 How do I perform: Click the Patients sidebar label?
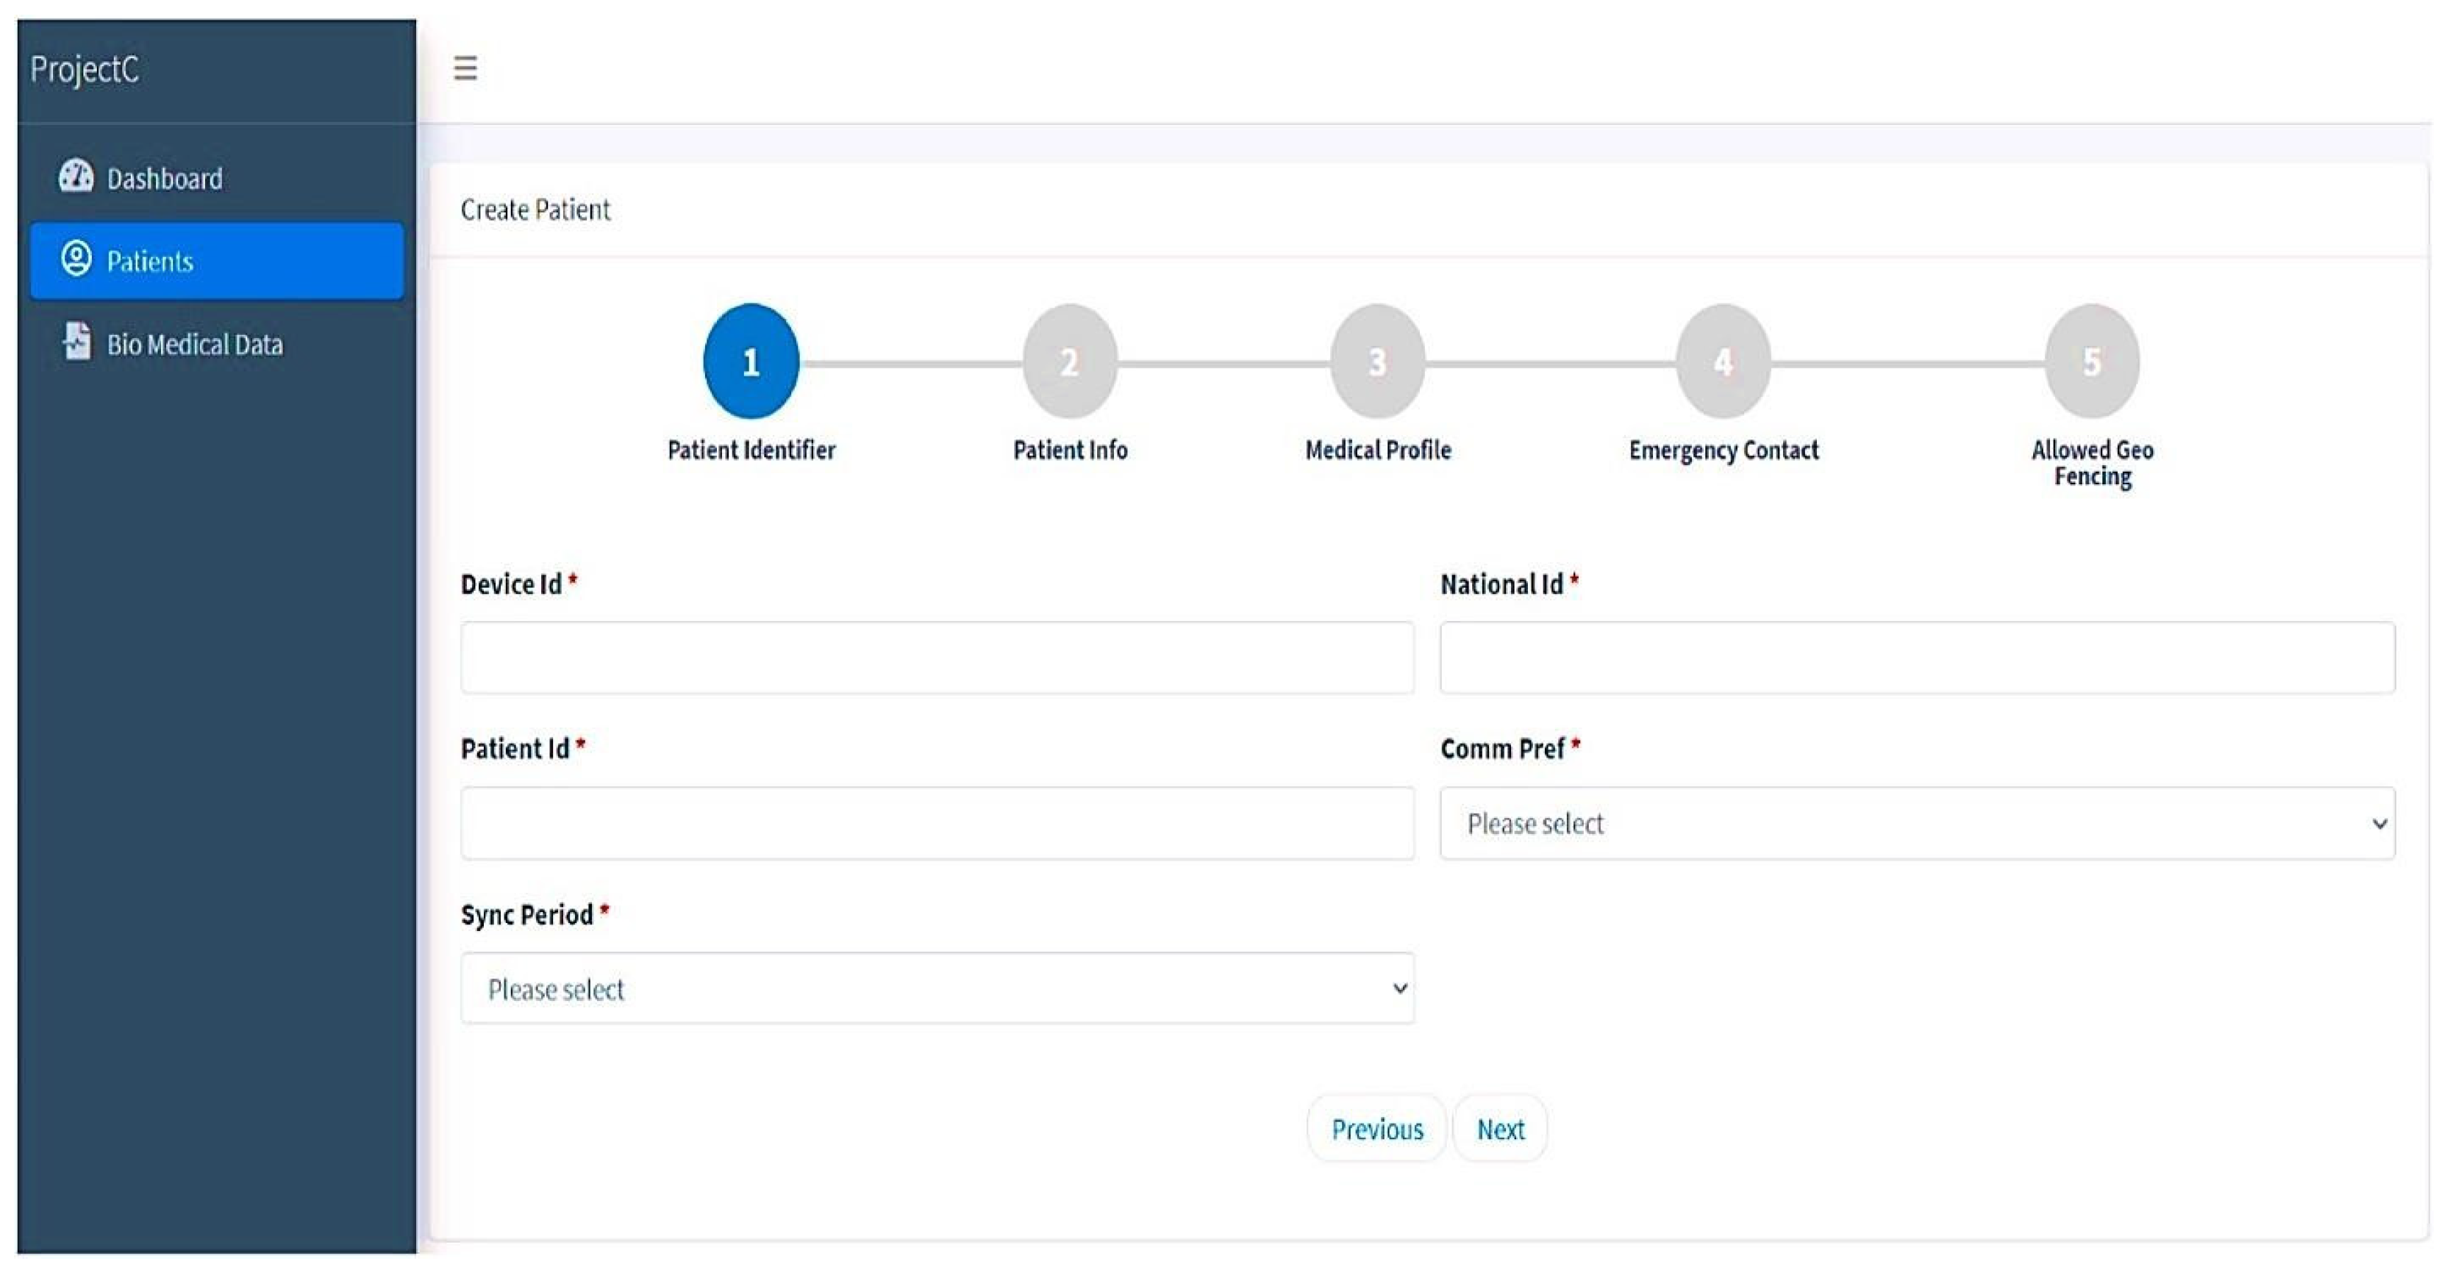point(150,261)
